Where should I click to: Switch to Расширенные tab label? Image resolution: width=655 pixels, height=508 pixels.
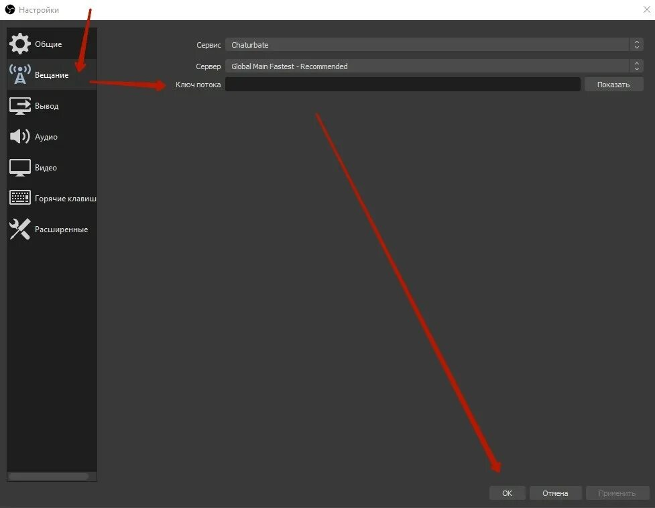point(61,230)
